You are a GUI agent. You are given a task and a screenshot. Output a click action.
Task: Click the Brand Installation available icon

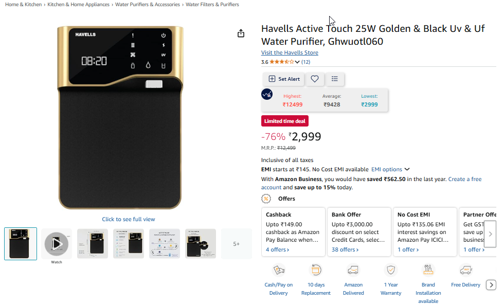(x=428, y=270)
